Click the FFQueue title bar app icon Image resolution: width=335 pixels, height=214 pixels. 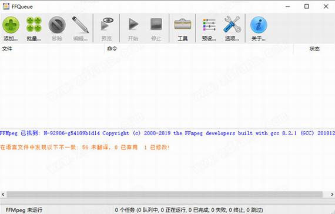[x=6, y=6]
